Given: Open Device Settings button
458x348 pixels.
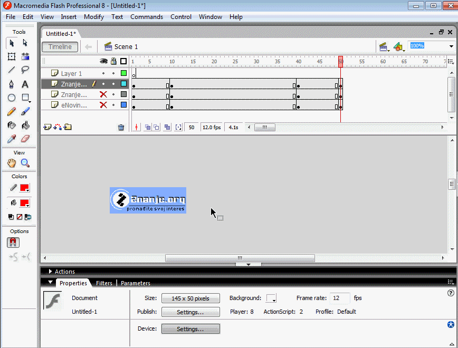Looking at the screenshot, I should click(190, 329).
